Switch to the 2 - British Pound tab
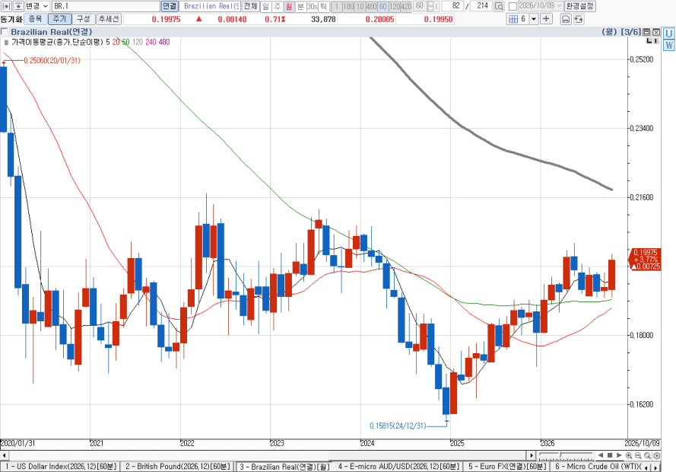Screen dimensions: 676x472 178,467
